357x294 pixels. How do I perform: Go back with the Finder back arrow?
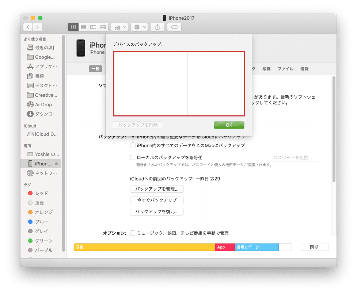click(x=28, y=27)
